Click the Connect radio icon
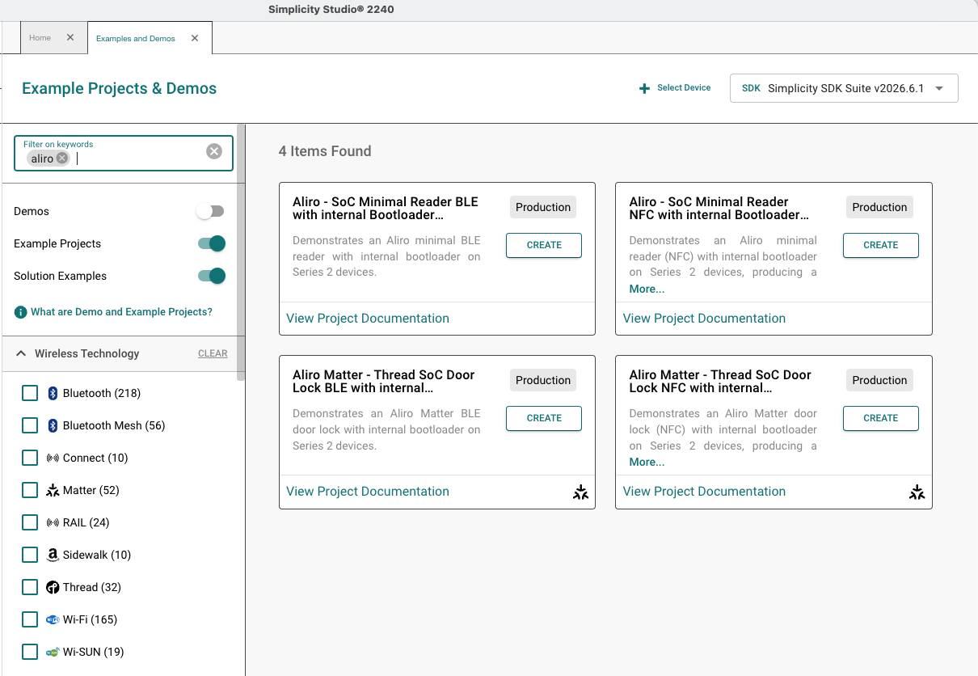 [x=53, y=458]
